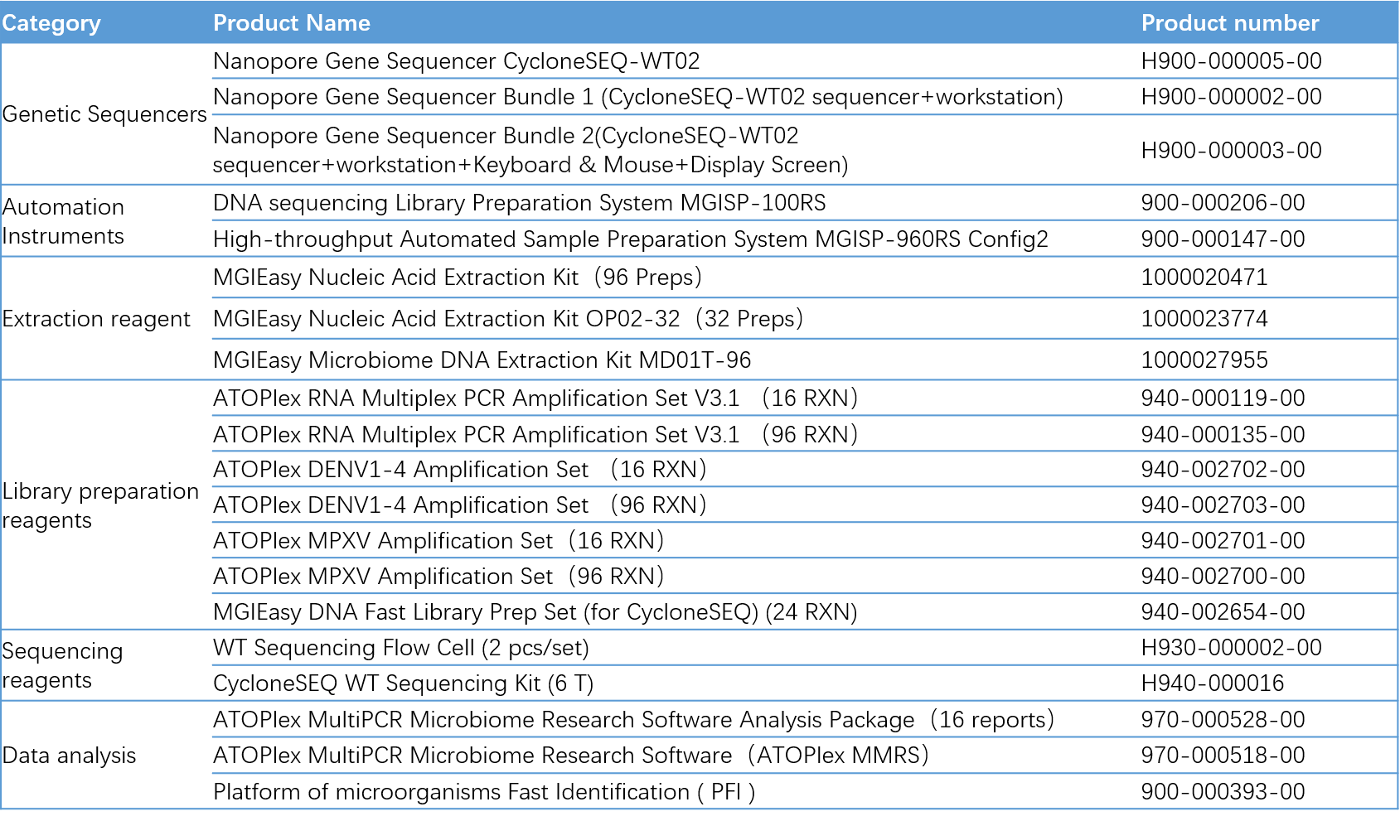The width and height of the screenshot is (1400, 821).
Task: Select High-throughput Automated Sample Preparation System row
Action: (x=631, y=239)
